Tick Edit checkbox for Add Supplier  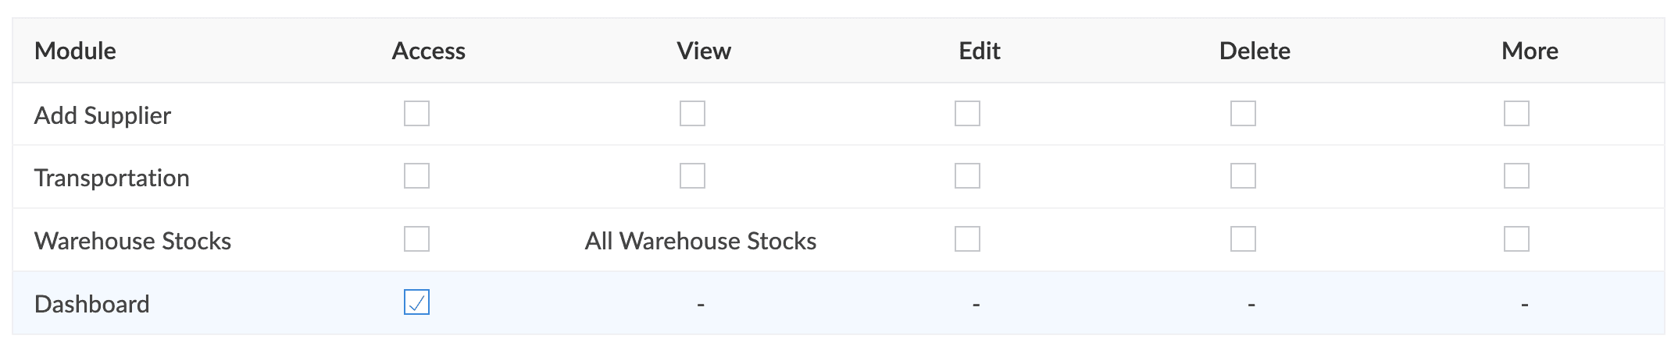point(967,114)
